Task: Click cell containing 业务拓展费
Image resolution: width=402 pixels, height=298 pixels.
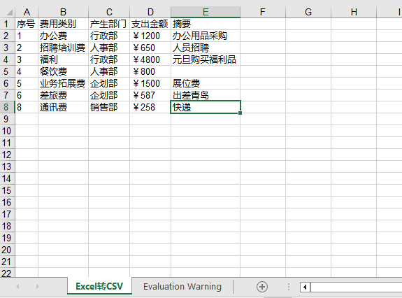Action: tap(63, 84)
